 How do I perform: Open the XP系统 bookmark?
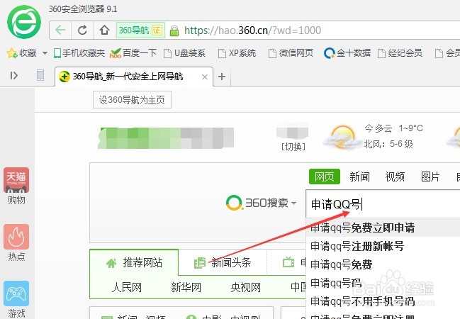(x=237, y=53)
